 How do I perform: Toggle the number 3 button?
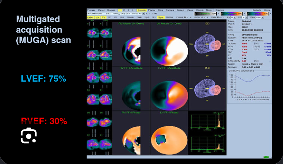pos(128,10)
